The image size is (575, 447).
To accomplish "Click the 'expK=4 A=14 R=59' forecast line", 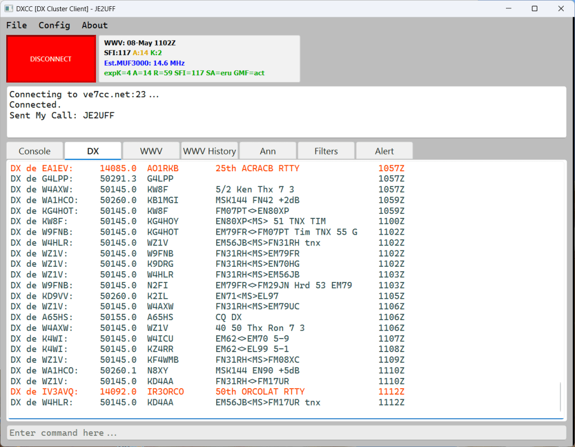I will point(184,73).
